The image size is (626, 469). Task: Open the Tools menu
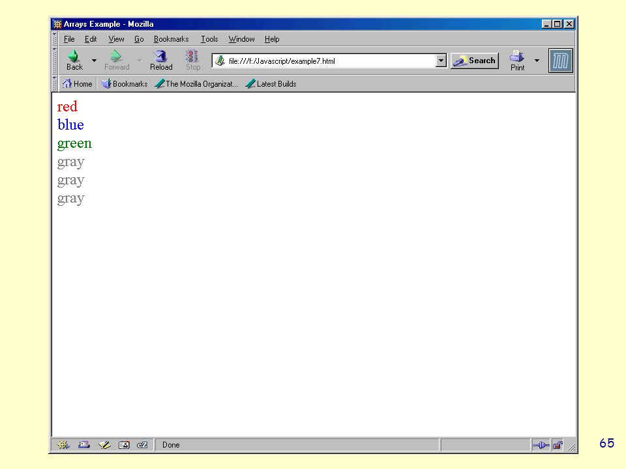tap(209, 39)
